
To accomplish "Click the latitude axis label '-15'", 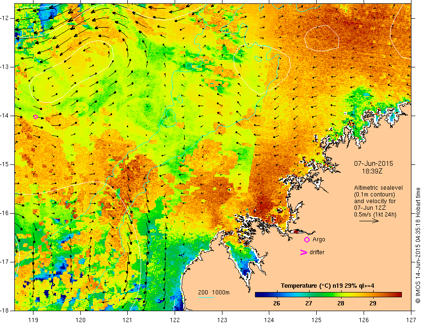I will point(5,164).
